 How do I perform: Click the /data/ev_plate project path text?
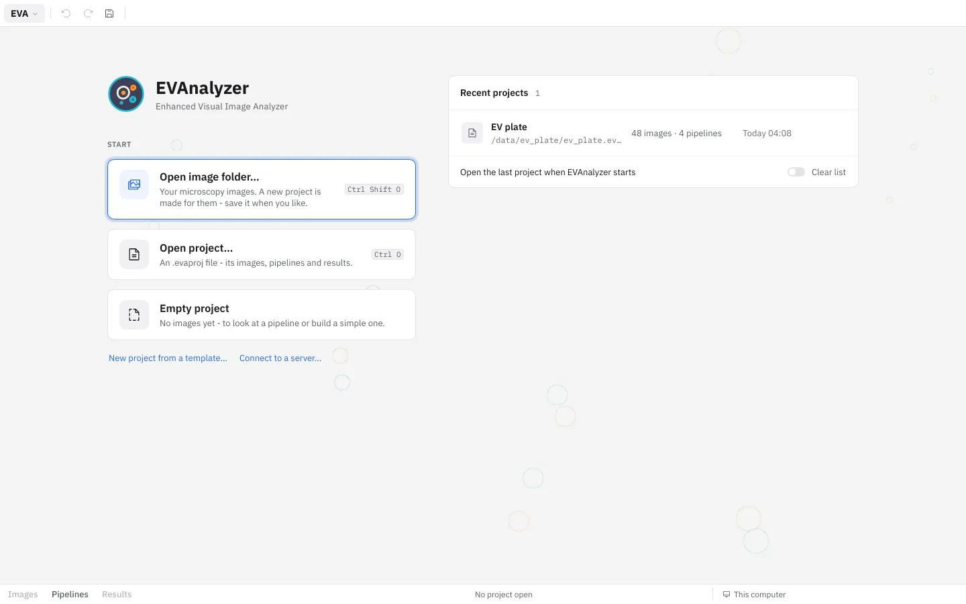tap(556, 140)
